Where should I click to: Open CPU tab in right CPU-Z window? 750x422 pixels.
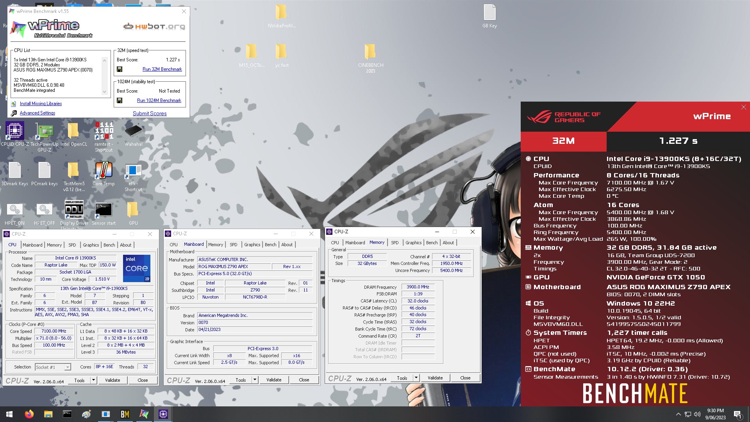click(335, 243)
